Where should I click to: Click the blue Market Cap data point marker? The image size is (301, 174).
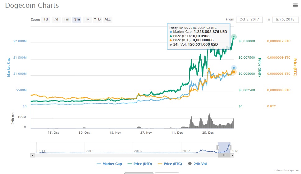(234, 68)
